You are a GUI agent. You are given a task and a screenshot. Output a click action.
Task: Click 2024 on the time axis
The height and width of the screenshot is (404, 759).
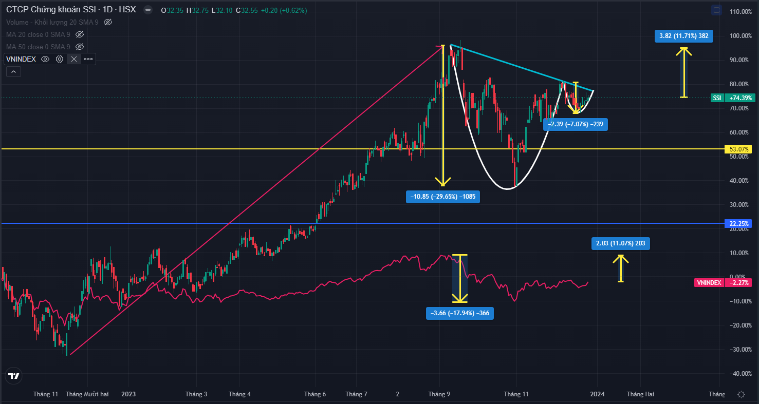[x=597, y=394]
